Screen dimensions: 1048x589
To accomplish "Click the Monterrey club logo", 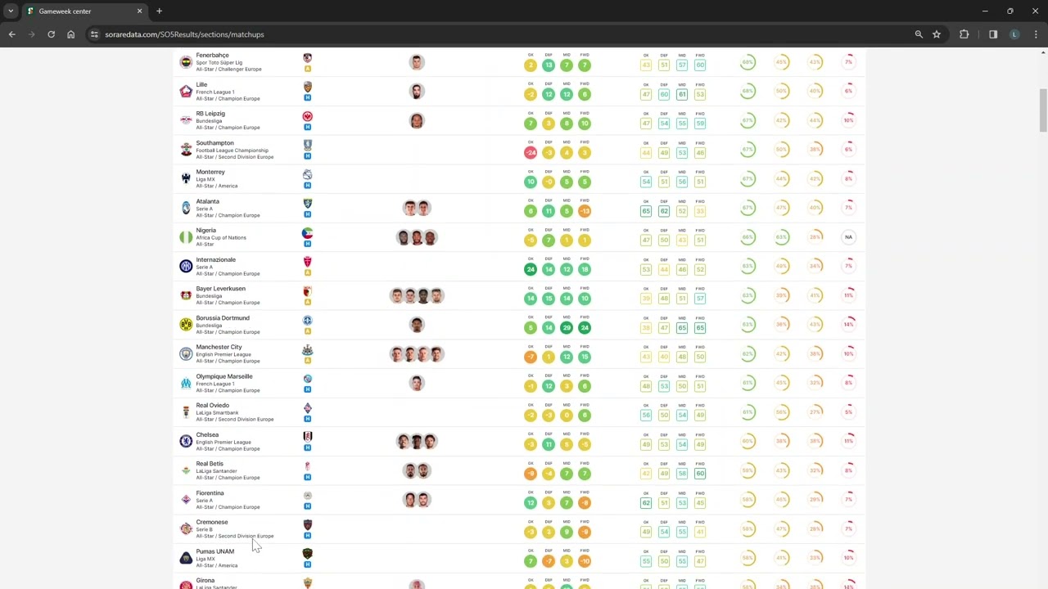I will [186, 179].
